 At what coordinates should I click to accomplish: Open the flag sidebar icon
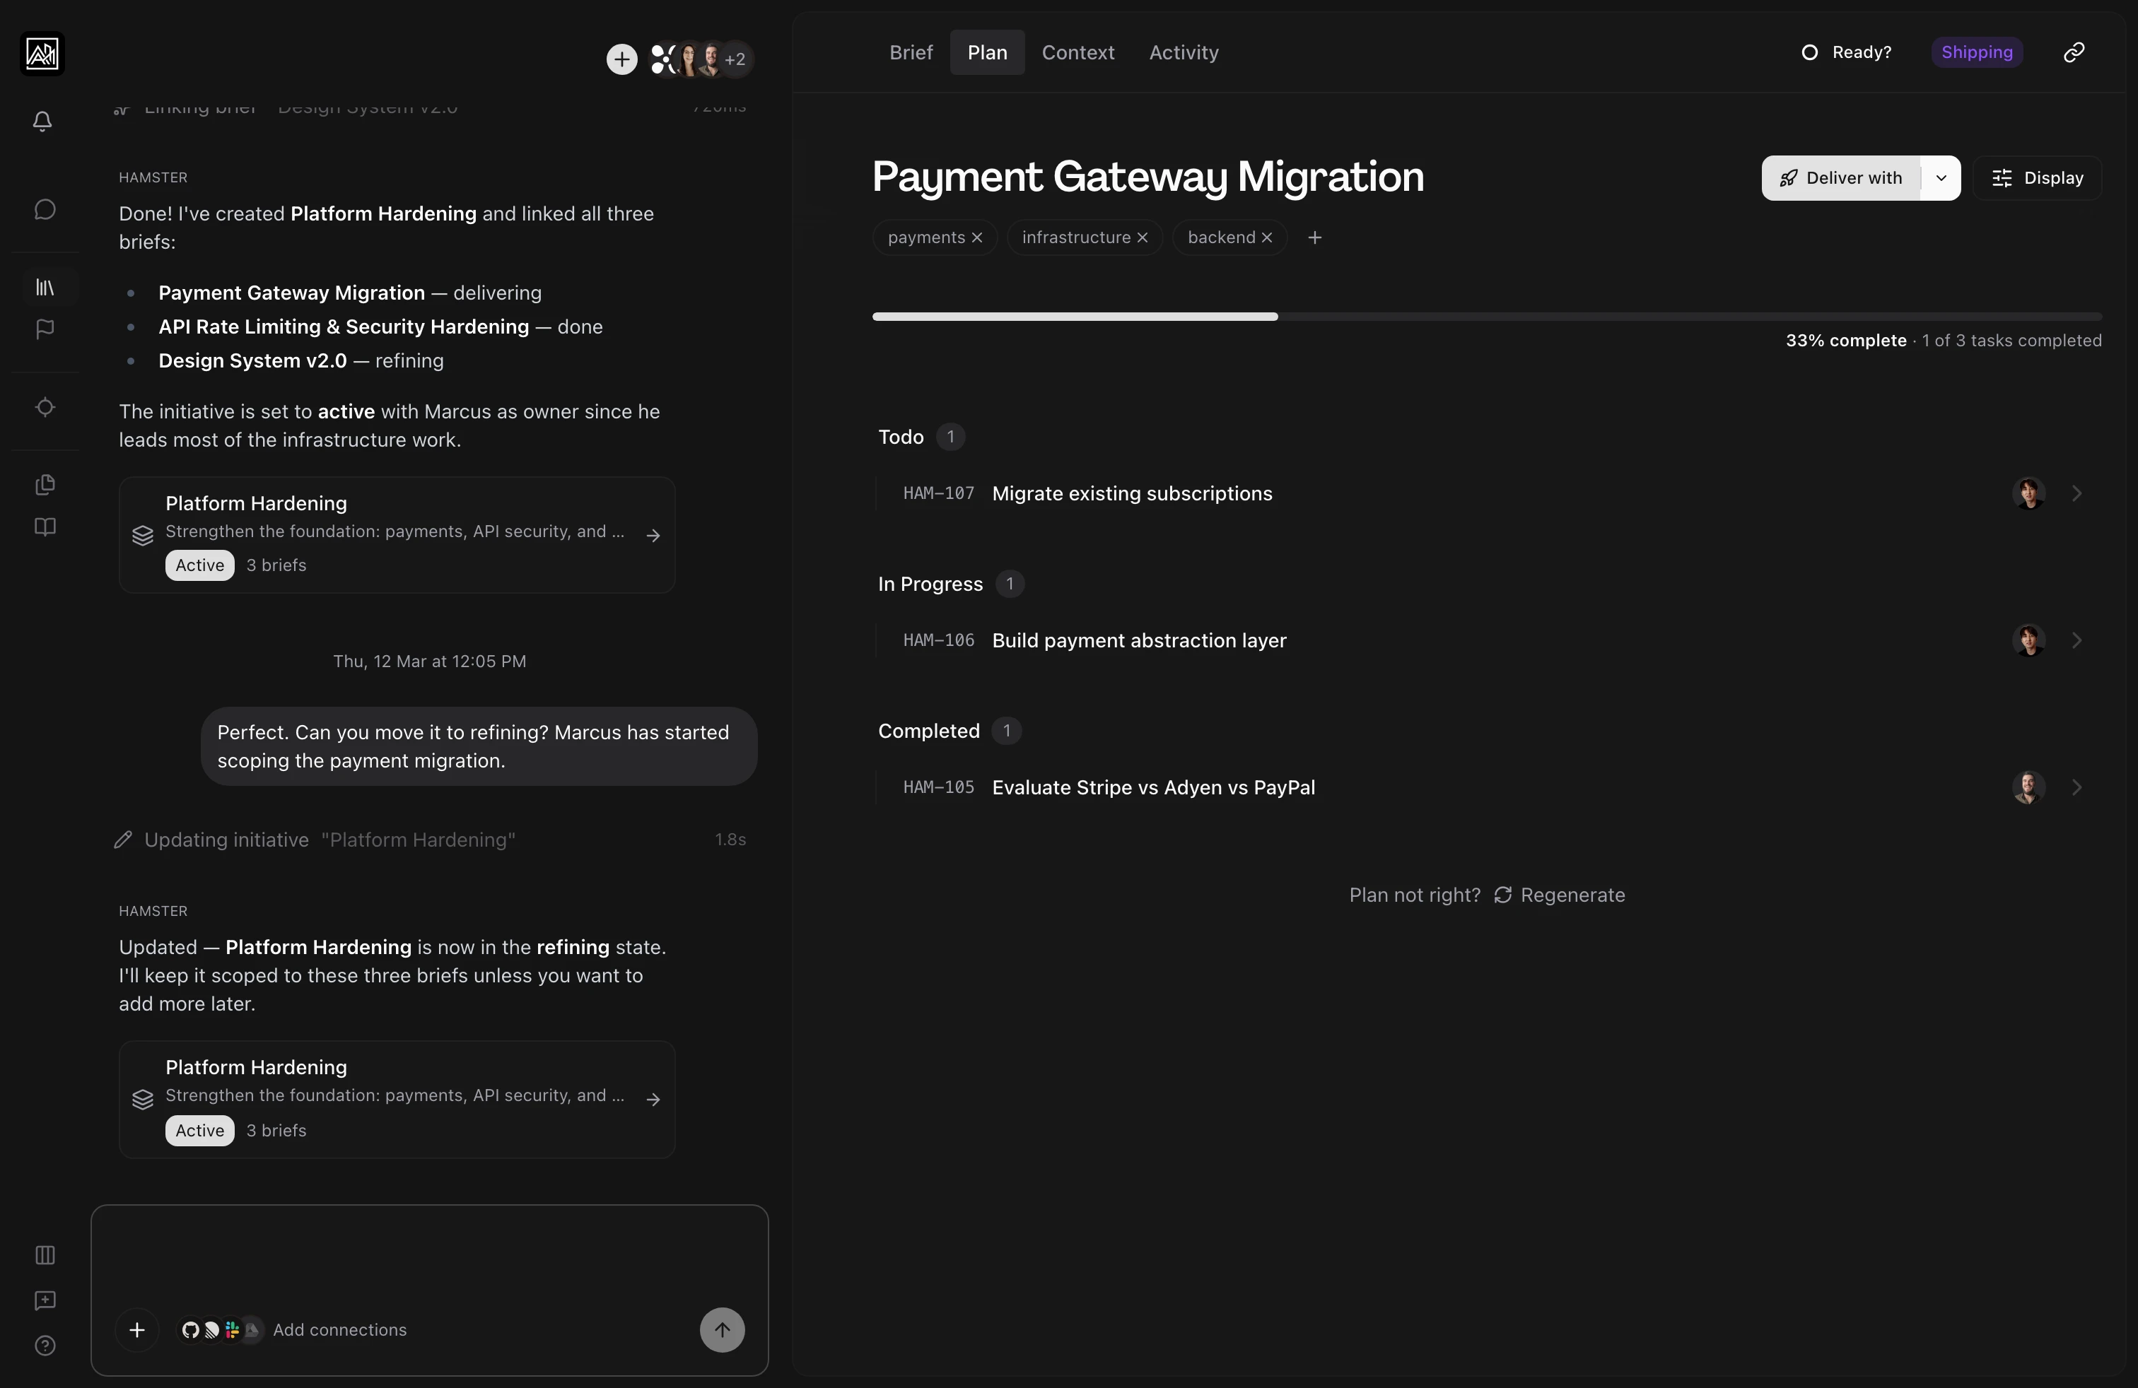(45, 329)
